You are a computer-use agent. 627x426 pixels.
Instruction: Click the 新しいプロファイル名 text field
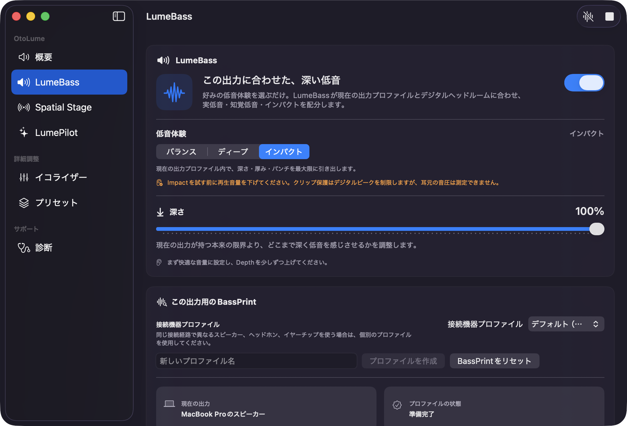256,361
